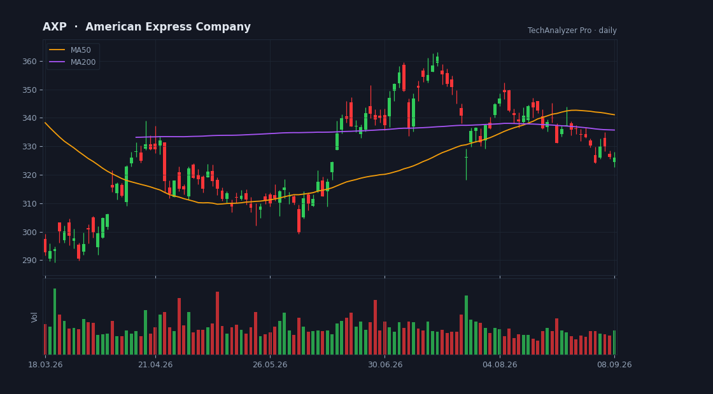This screenshot has width=713, height=394.
Task: Click the 290 price axis label
Action: [x=29, y=261]
